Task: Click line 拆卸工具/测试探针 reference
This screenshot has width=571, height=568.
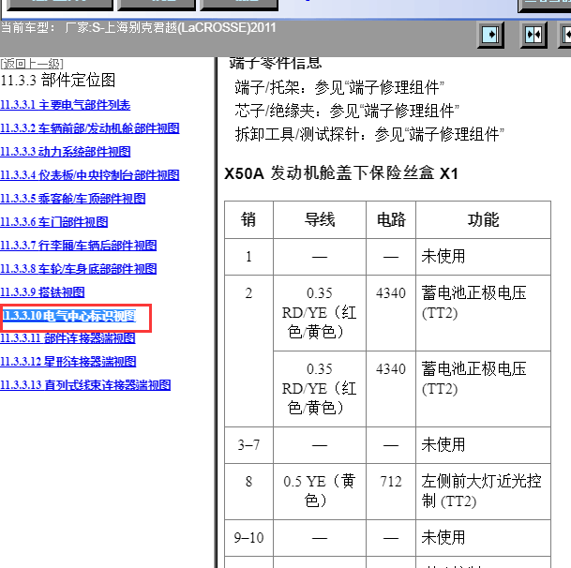Action: 369,134
